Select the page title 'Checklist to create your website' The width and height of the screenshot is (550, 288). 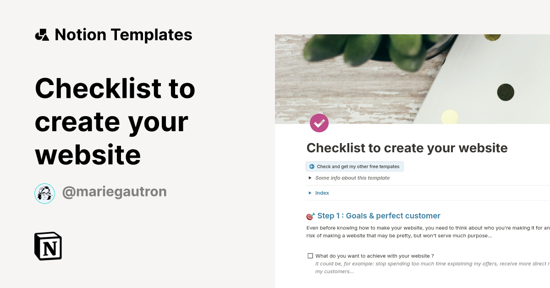[x=407, y=148]
